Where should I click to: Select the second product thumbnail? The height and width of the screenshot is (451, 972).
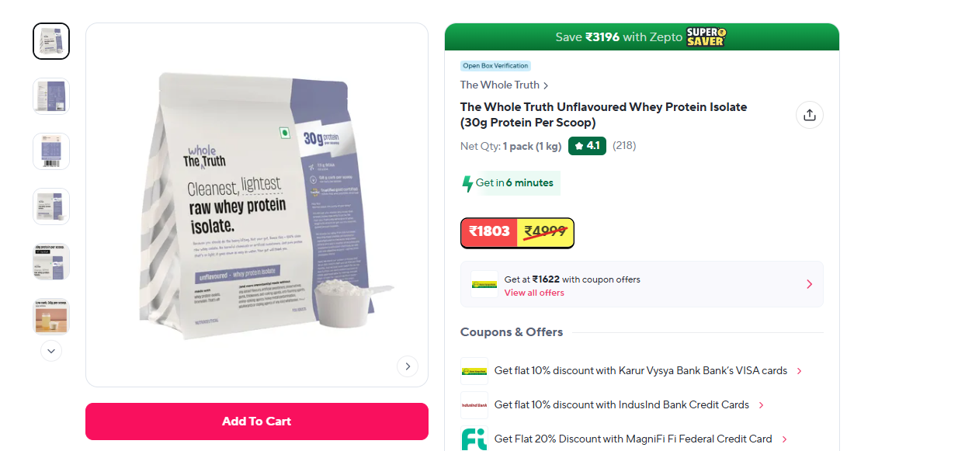(x=51, y=96)
